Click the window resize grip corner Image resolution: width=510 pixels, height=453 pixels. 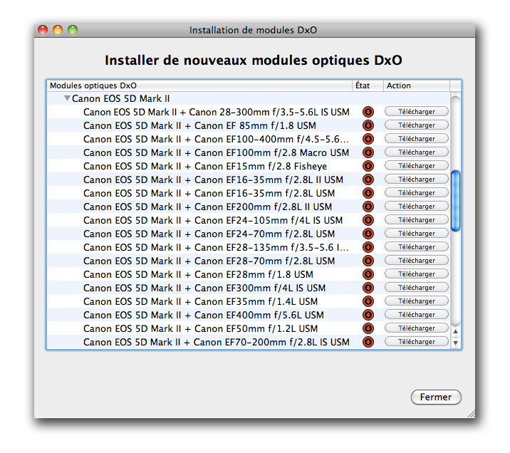pyautogui.click(x=471, y=414)
